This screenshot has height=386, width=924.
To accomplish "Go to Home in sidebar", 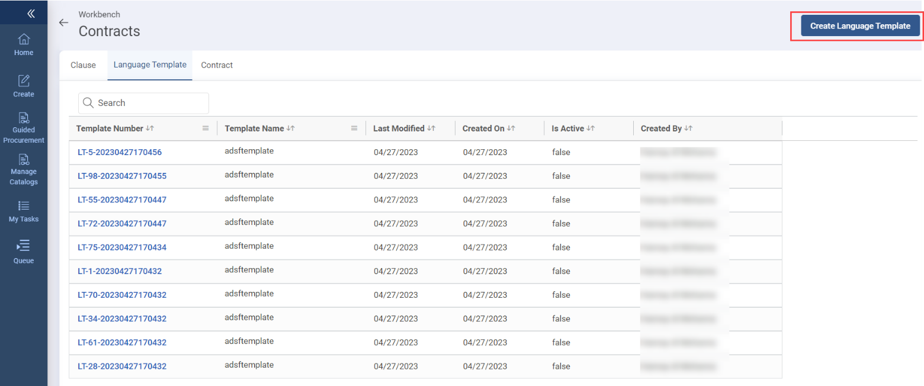I will pos(24,45).
